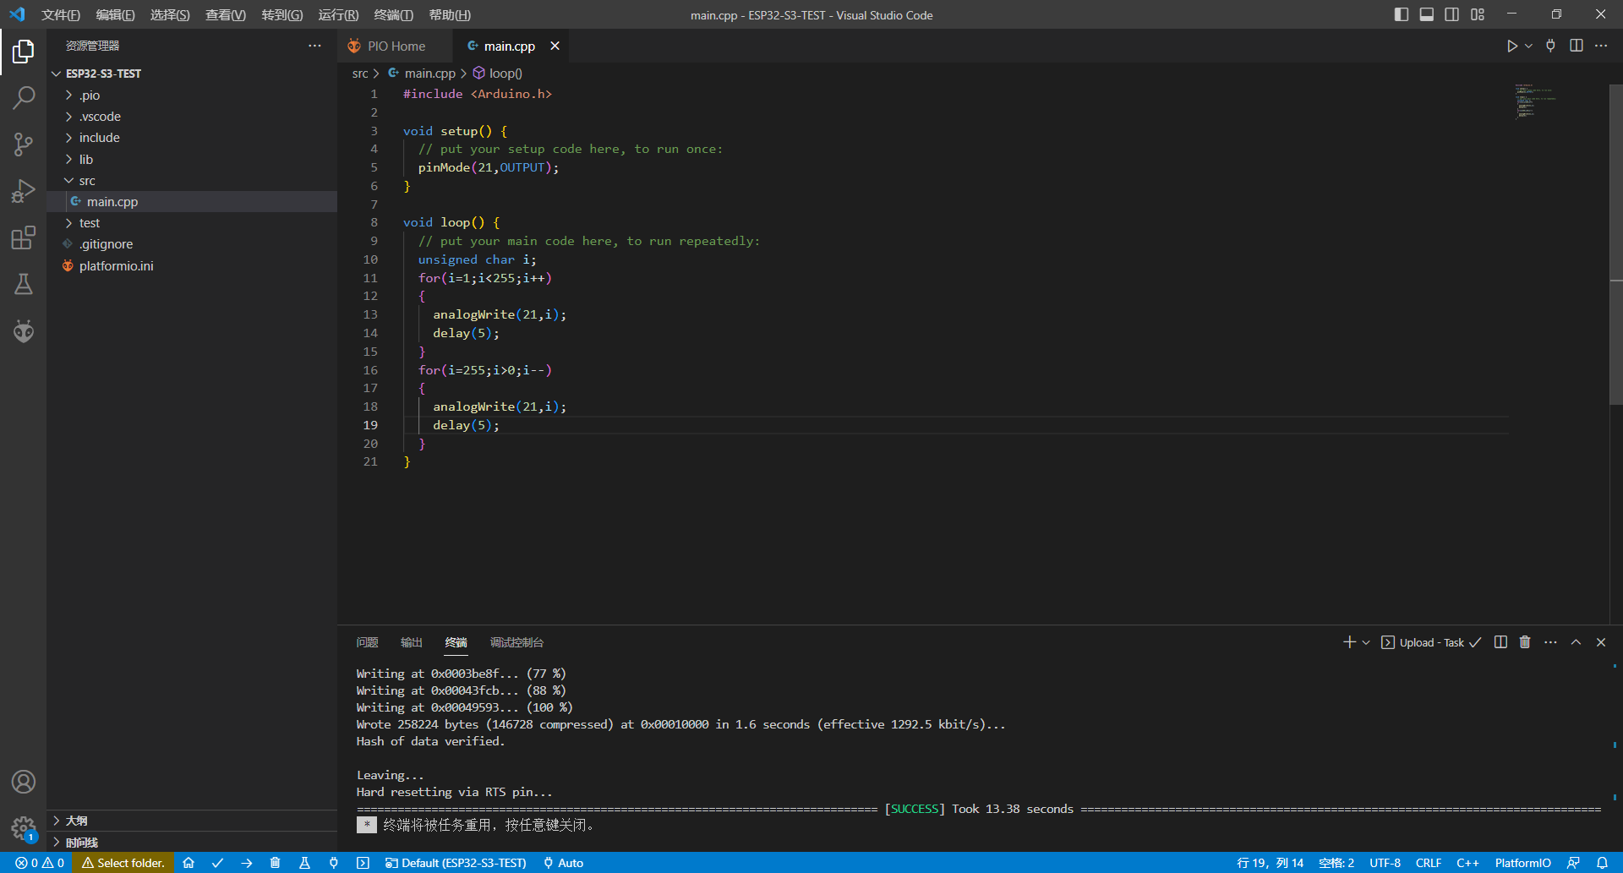
Task: Click PlatformIO Clean trash icon in status bar
Action: point(275,863)
